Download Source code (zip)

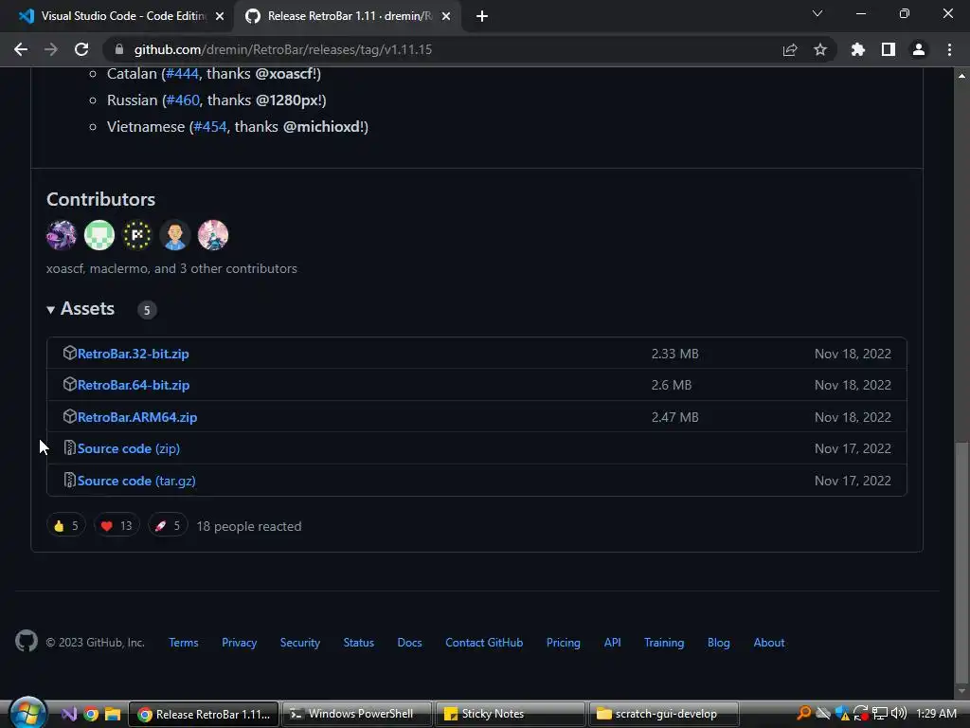129,448
